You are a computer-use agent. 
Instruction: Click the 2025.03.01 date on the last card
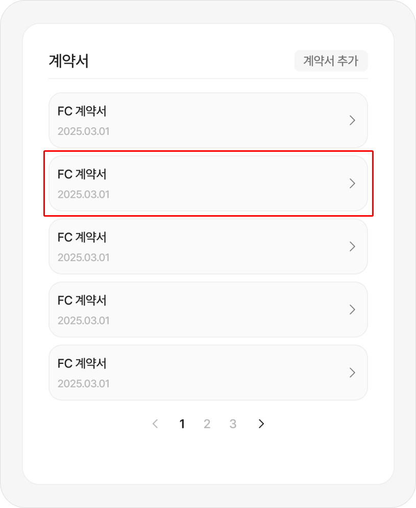pos(83,383)
